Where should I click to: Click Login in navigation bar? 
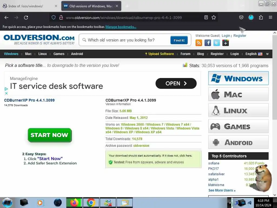tap(235, 54)
